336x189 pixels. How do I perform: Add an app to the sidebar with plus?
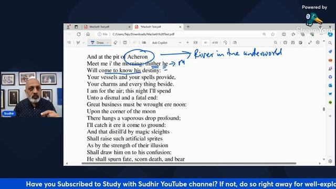330,116
